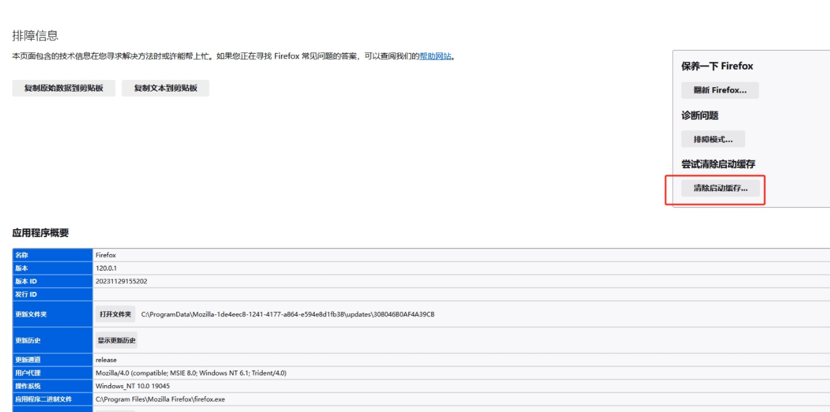This screenshot has height=412, width=830.
Task: Select the 排障信息 page heading
Action: point(35,35)
